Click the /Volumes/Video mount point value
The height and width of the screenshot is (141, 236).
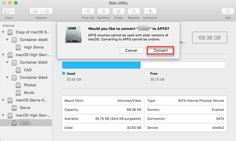point(129,101)
